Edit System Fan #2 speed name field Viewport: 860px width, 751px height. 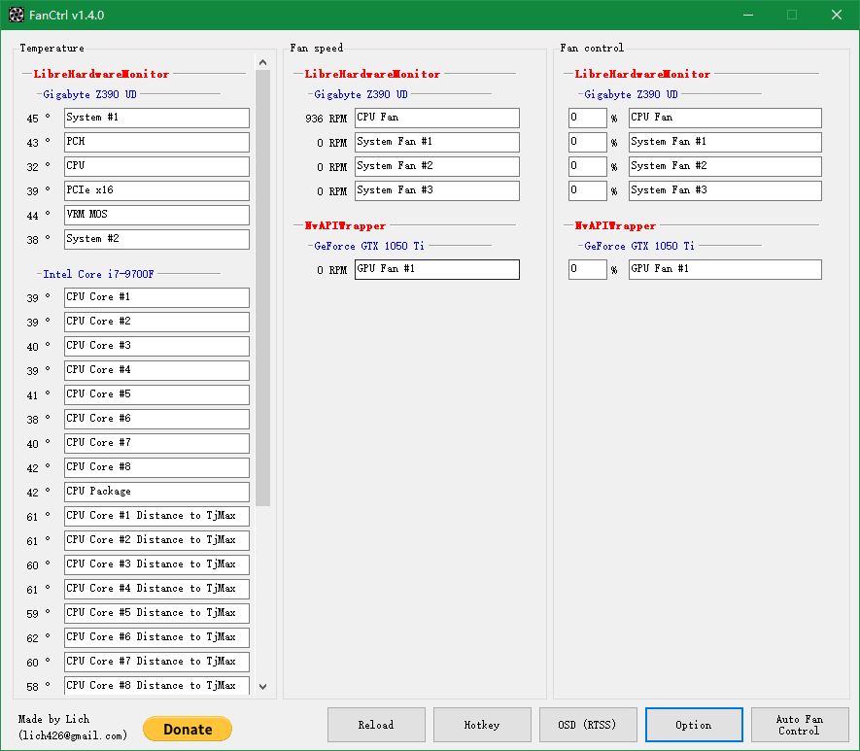click(437, 166)
